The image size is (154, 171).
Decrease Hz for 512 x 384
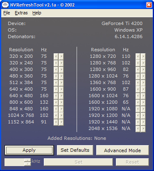(56, 83)
